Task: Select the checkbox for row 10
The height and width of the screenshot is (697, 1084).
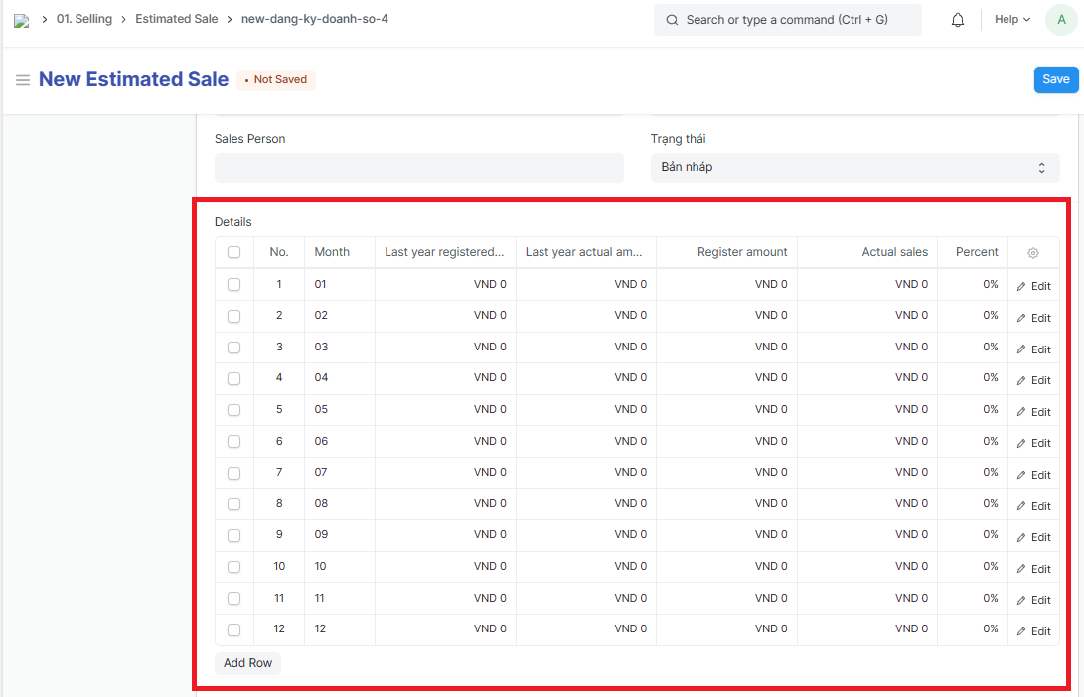Action: pyautogui.click(x=234, y=567)
